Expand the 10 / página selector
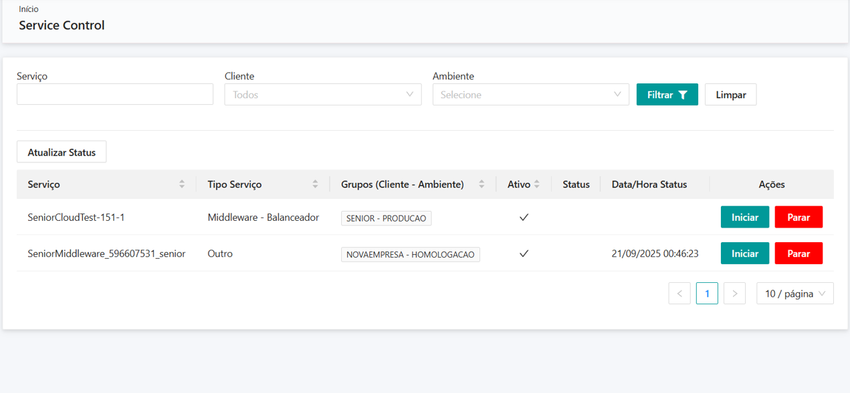Viewport: 850px width, 393px height. click(x=794, y=294)
